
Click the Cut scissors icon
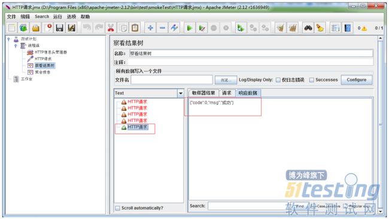pos(111,28)
